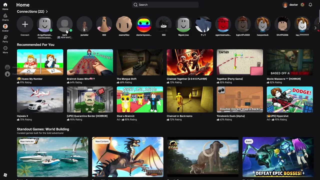Click dexter username in header
320x180 pixels.
click(293, 5)
